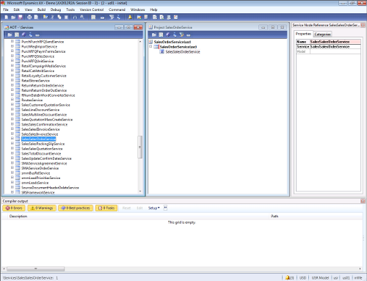367x281 pixels.
Task: Click the filter icon in Project window toolbar
Action: tap(181, 34)
